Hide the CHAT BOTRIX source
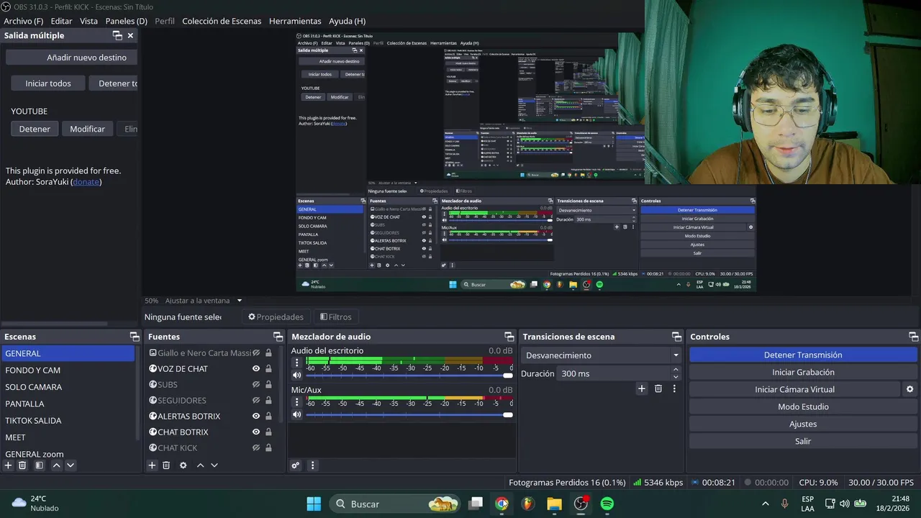This screenshot has height=518, width=921. 255,432
